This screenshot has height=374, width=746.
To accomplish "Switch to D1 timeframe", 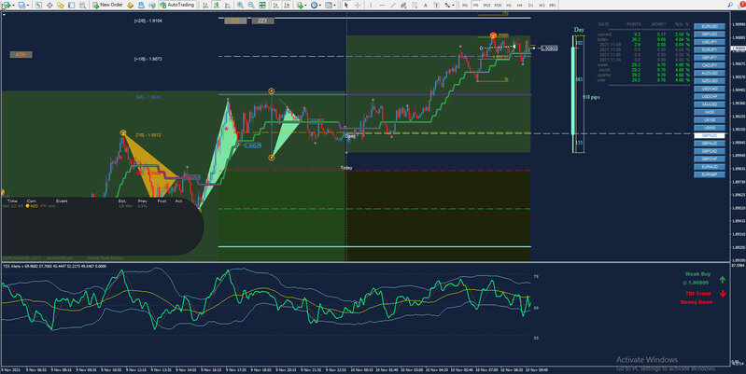I will click(x=531, y=5).
